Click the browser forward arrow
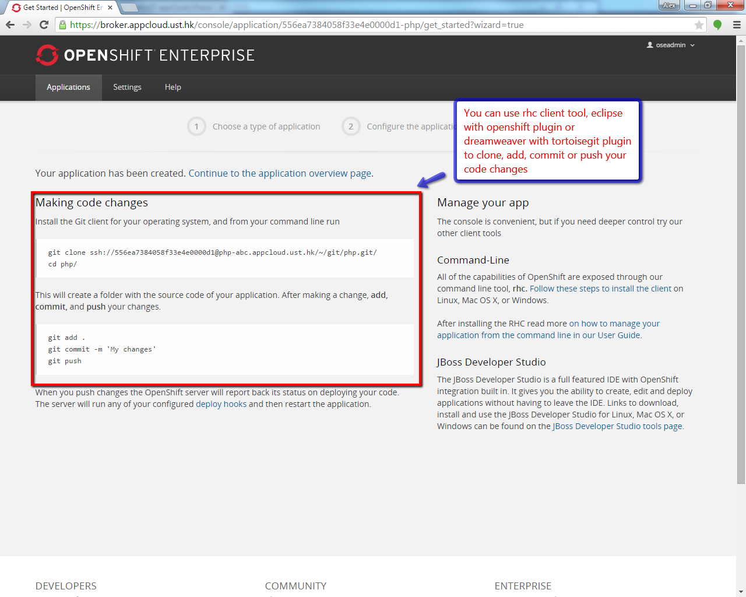 coord(27,24)
